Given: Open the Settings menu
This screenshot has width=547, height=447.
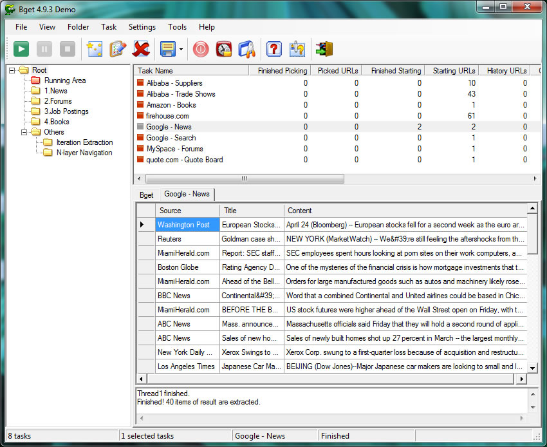Looking at the screenshot, I should [142, 27].
